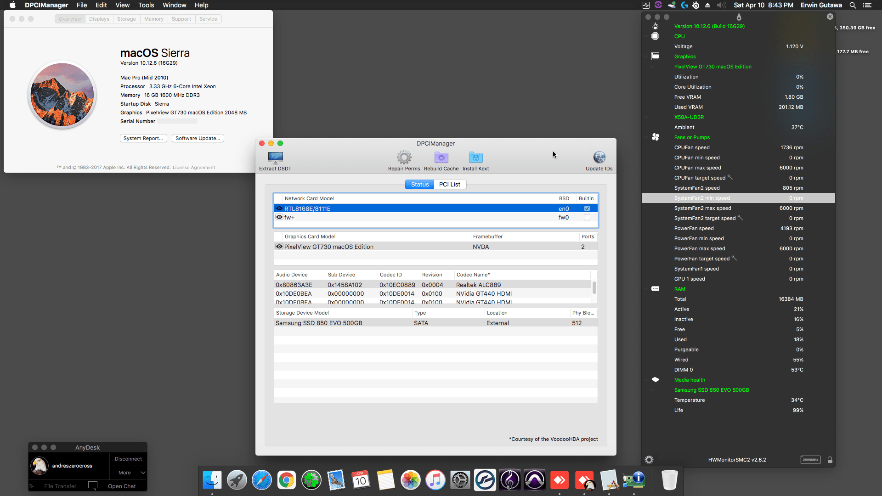The width and height of the screenshot is (882, 496).
Task: Select SystemFan2 max speed row
Action: click(x=738, y=208)
